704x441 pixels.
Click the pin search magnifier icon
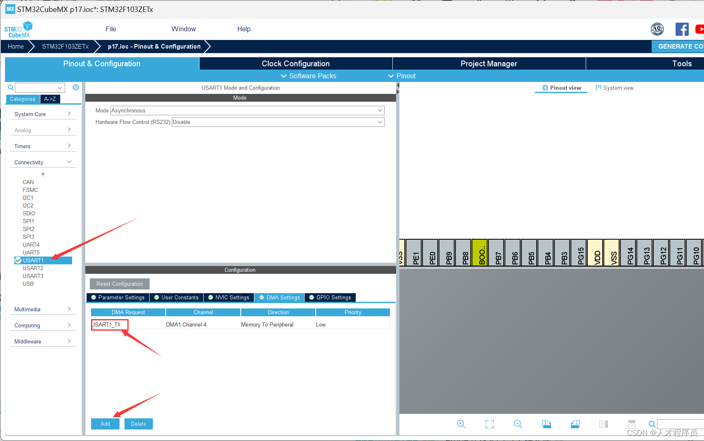652,424
